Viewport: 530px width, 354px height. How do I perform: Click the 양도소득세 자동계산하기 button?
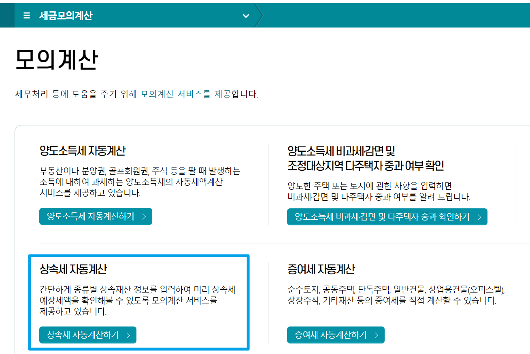coord(96,216)
